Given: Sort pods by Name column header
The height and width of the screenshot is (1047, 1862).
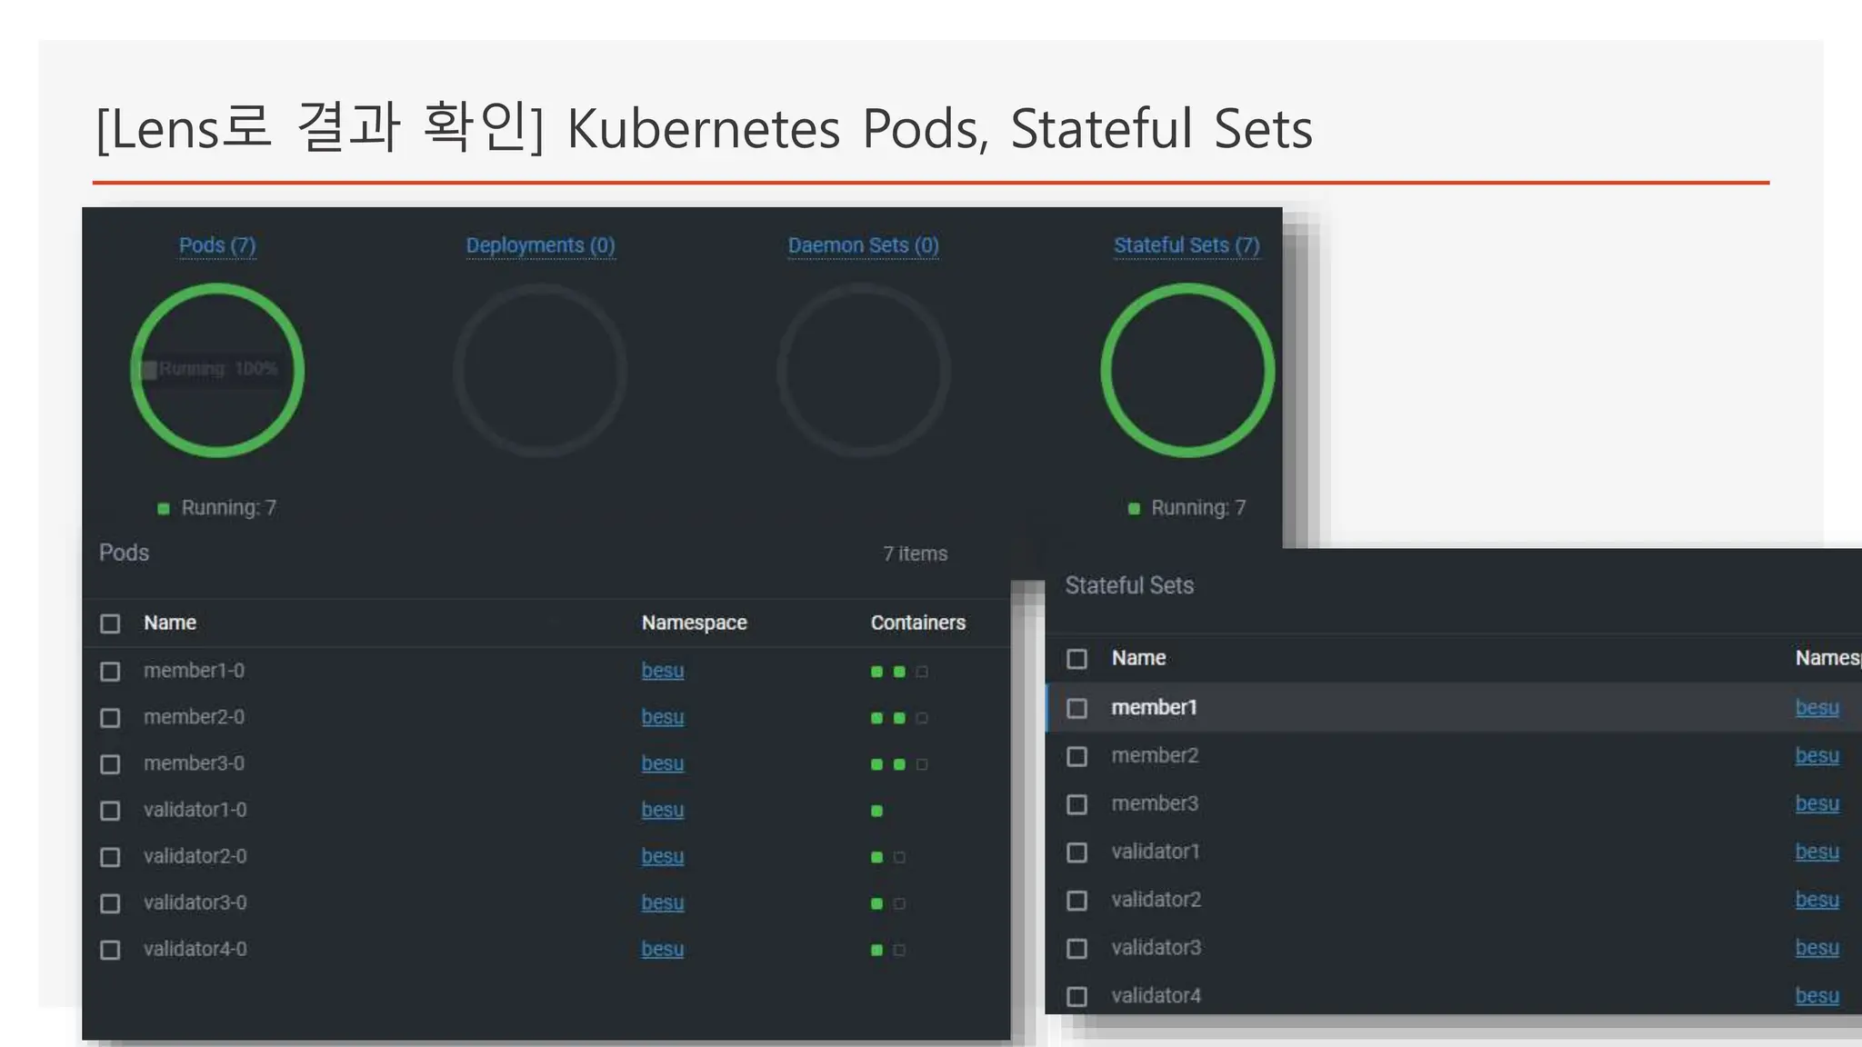Looking at the screenshot, I should tap(170, 623).
